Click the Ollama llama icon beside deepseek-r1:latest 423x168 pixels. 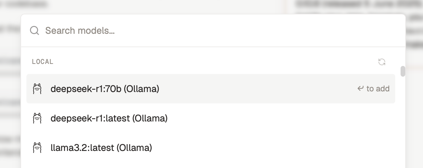[37, 118]
